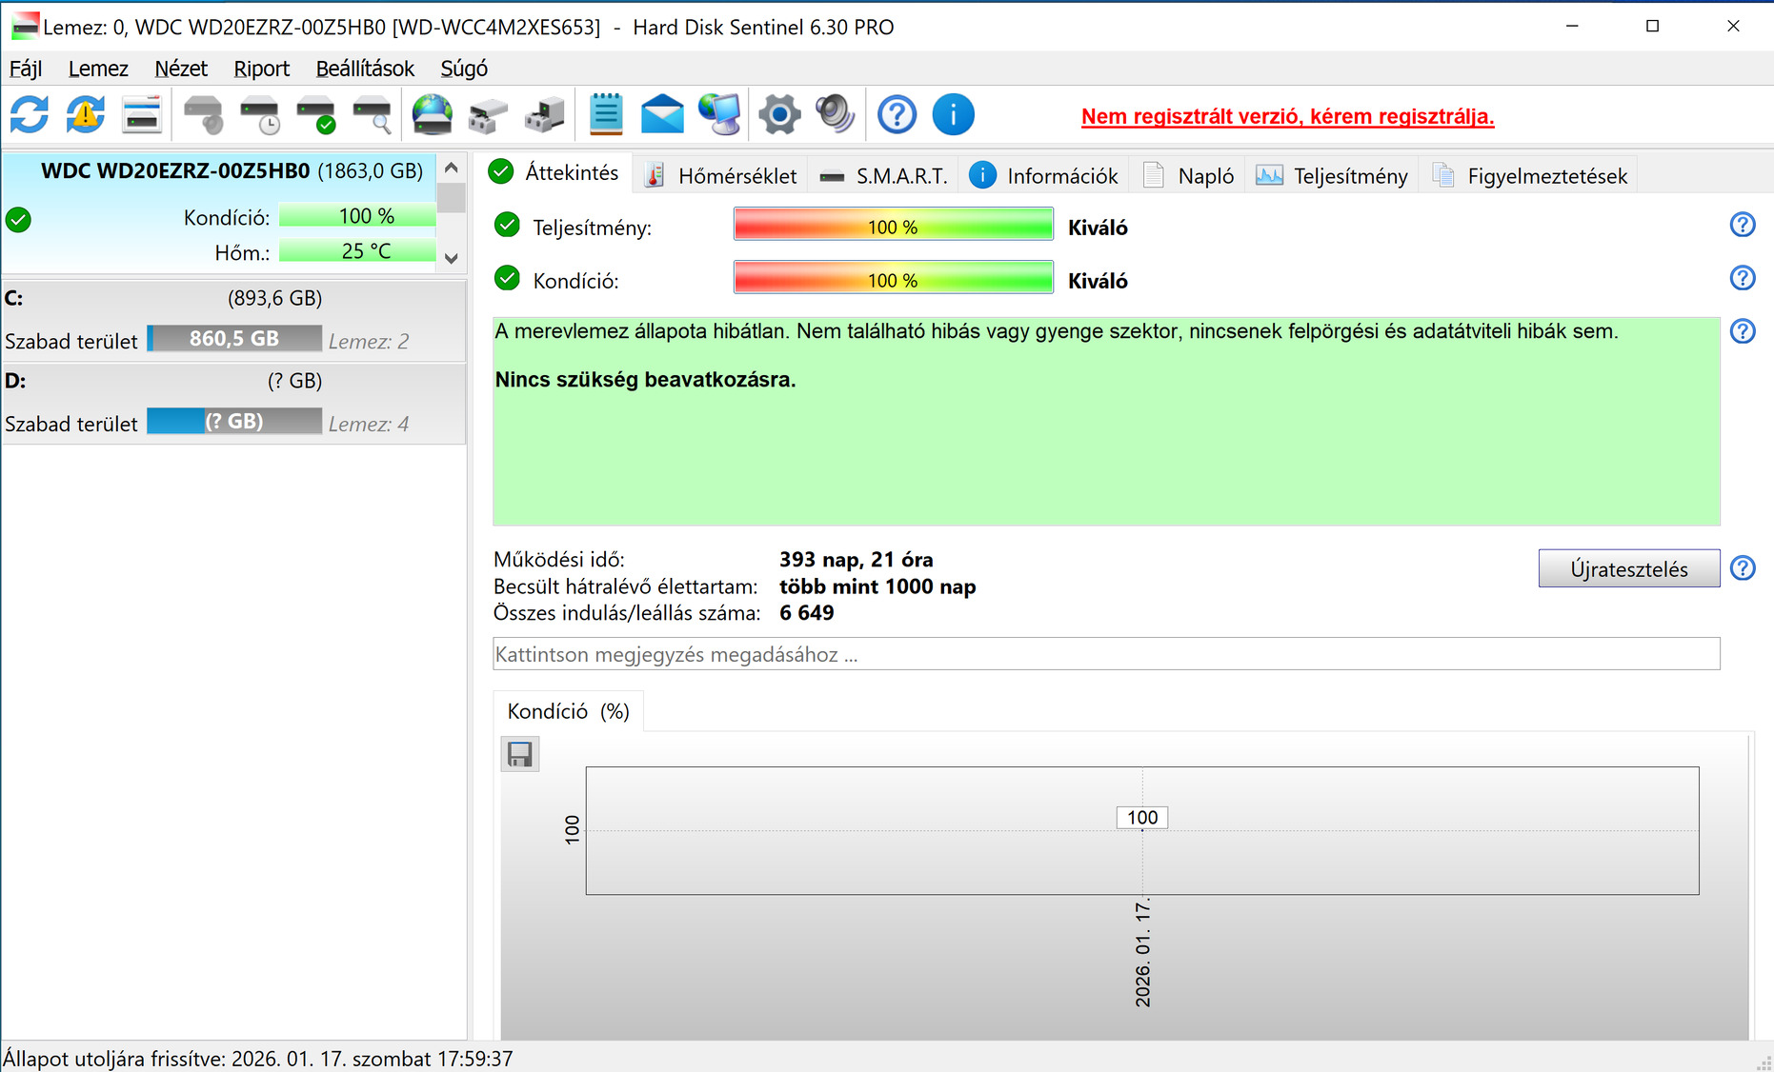Open the Nézet menu
The height and width of the screenshot is (1072, 1774).
pyautogui.click(x=181, y=69)
